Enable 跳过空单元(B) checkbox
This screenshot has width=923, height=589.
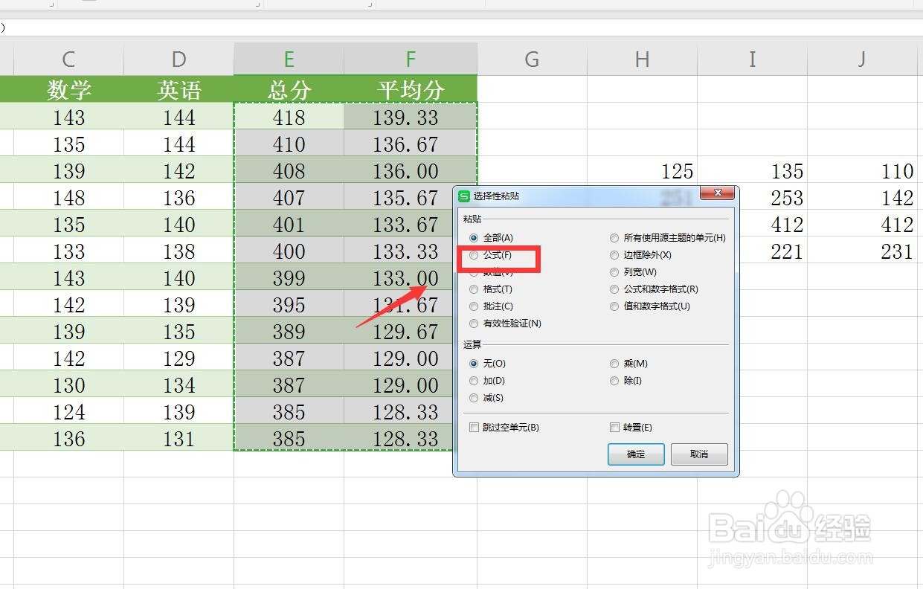pyautogui.click(x=505, y=428)
